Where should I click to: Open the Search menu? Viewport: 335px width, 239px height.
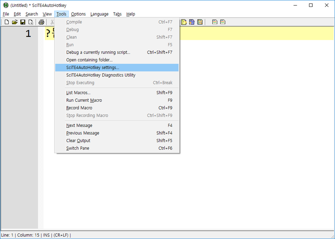[32, 14]
